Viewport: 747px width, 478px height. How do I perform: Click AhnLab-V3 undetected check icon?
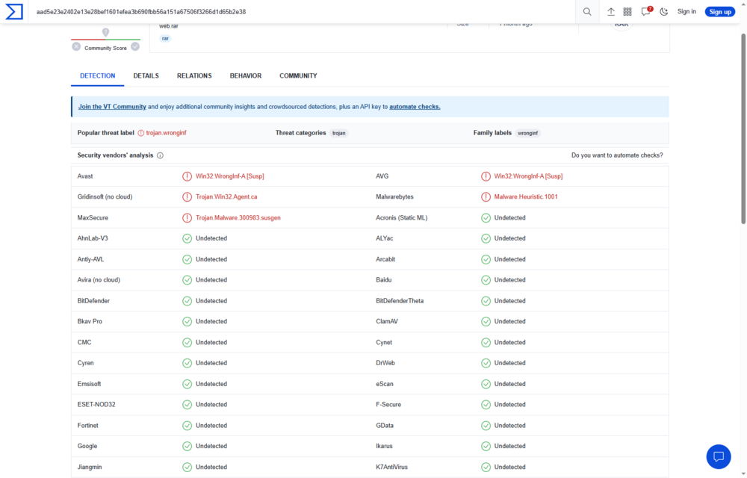pyautogui.click(x=187, y=238)
